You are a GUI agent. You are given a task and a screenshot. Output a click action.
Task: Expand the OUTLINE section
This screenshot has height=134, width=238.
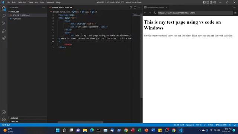[14, 118]
